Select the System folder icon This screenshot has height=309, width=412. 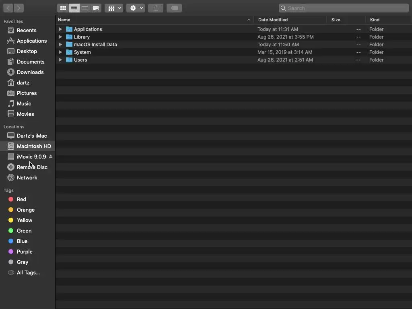pos(69,52)
